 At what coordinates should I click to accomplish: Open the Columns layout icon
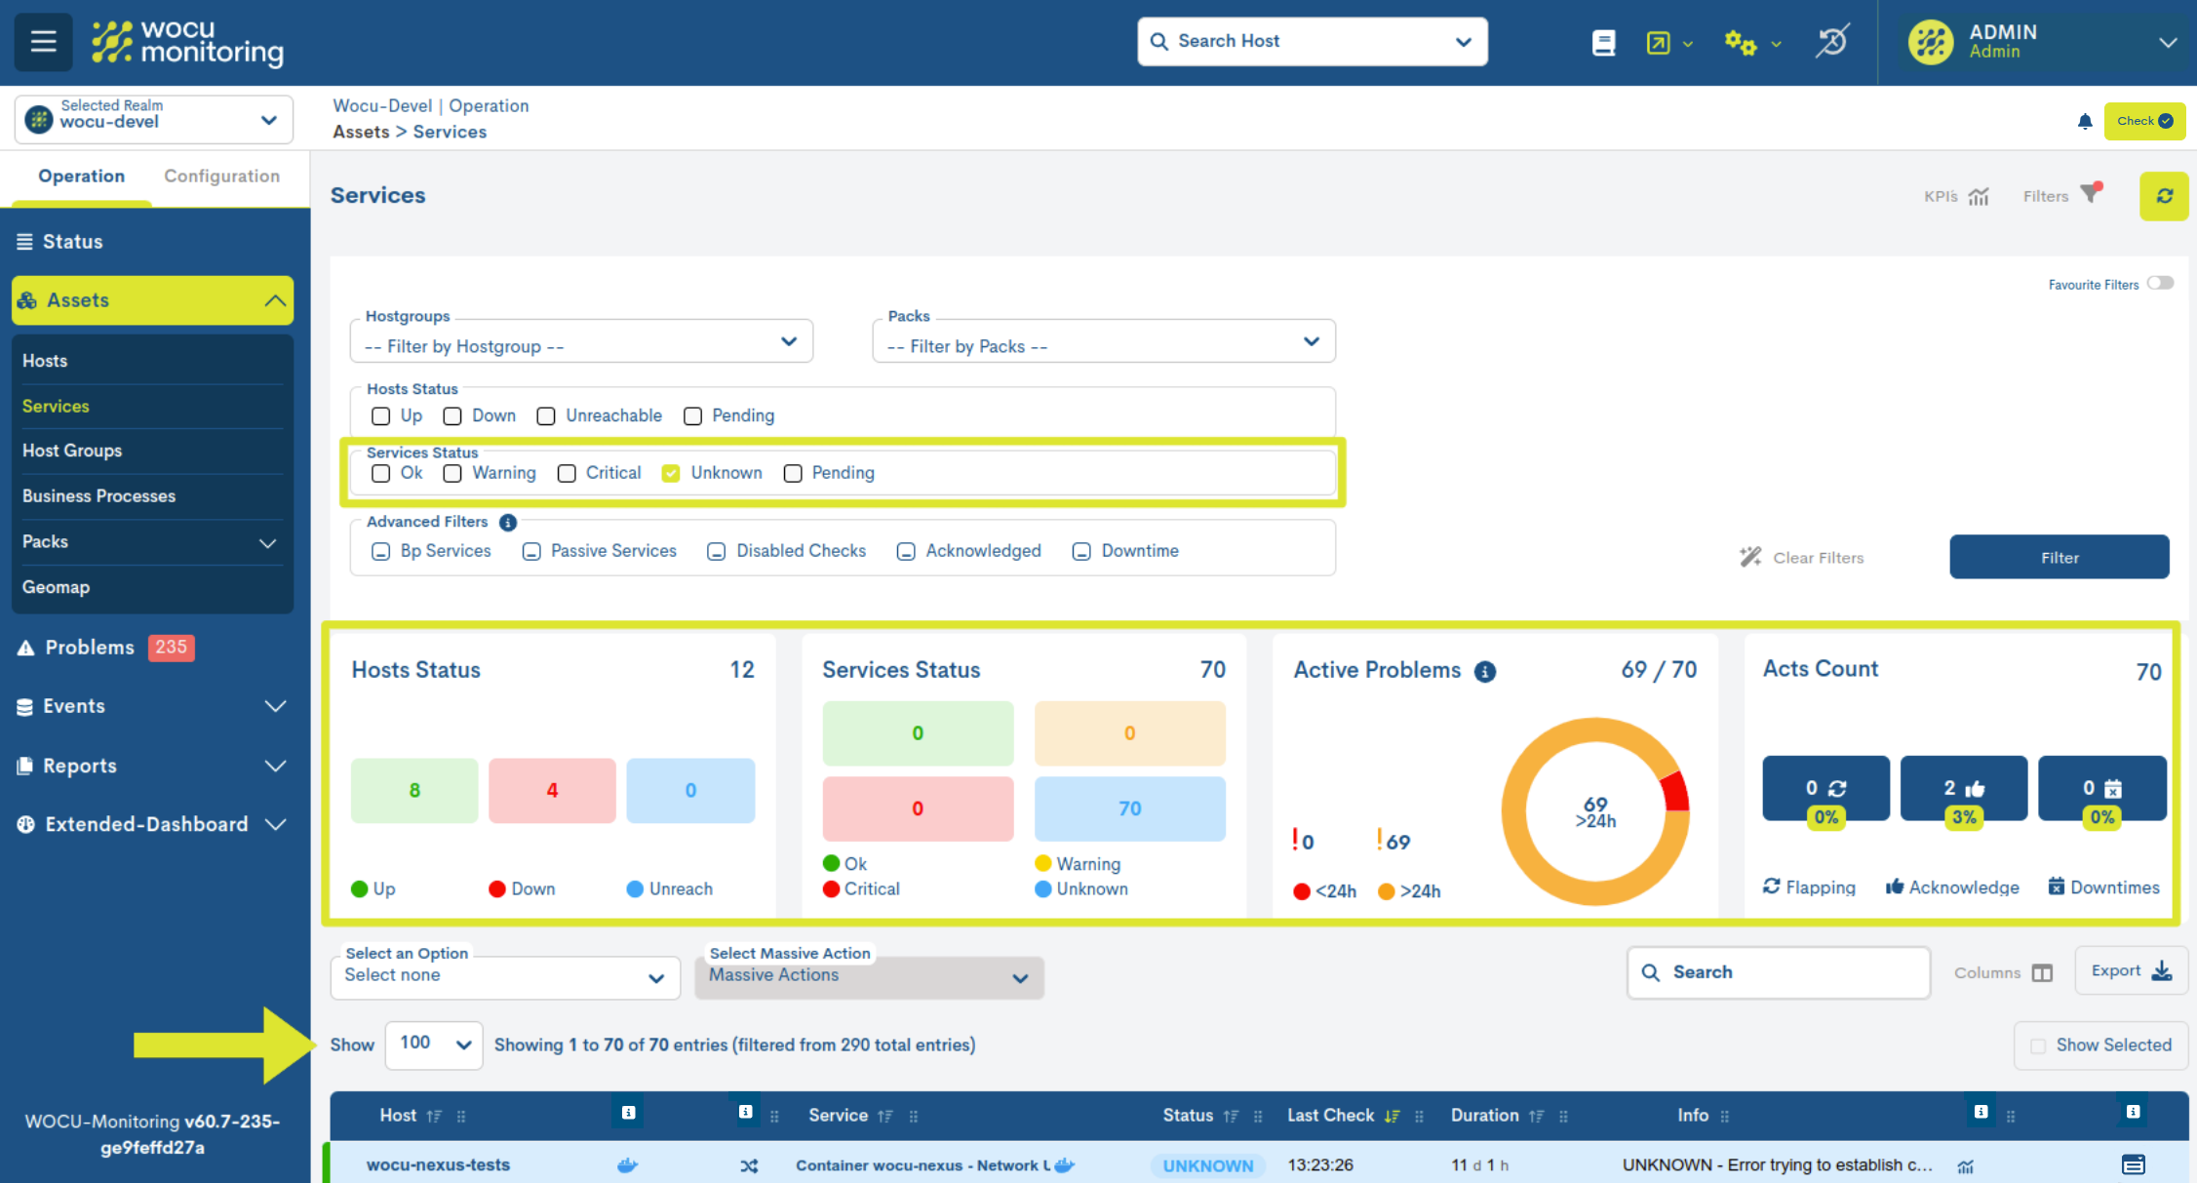click(x=2042, y=973)
